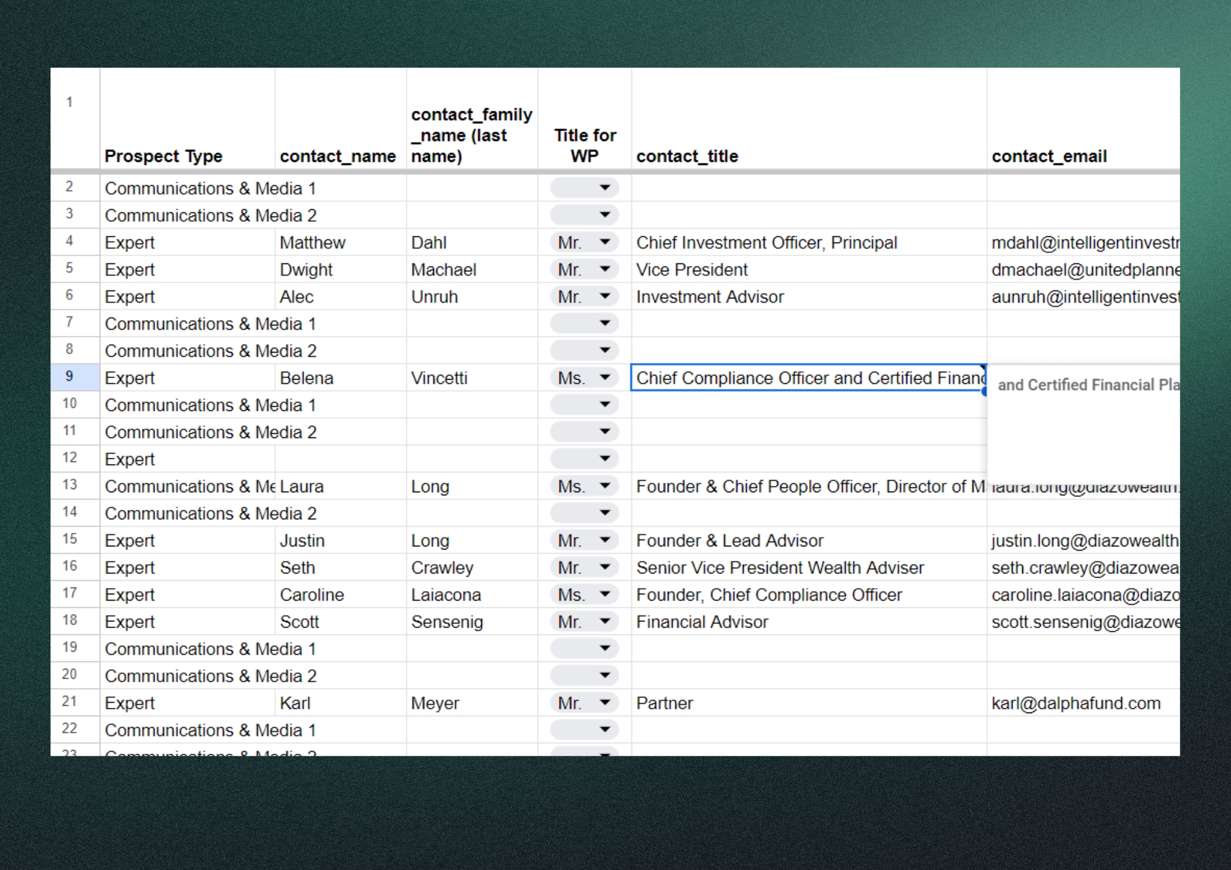Open the Title dropdown for Matthew Dahl

pos(604,242)
